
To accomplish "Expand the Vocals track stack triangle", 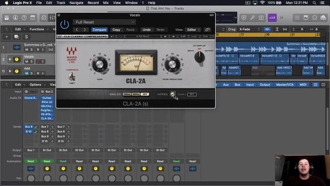I will (x=10, y=59).
